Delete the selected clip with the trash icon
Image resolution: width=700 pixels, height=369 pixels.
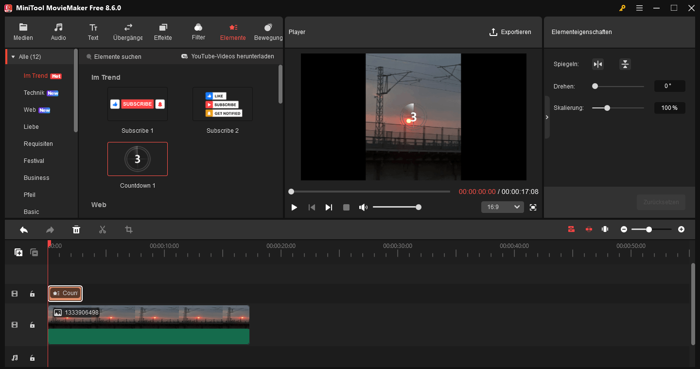[x=76, y=229]
